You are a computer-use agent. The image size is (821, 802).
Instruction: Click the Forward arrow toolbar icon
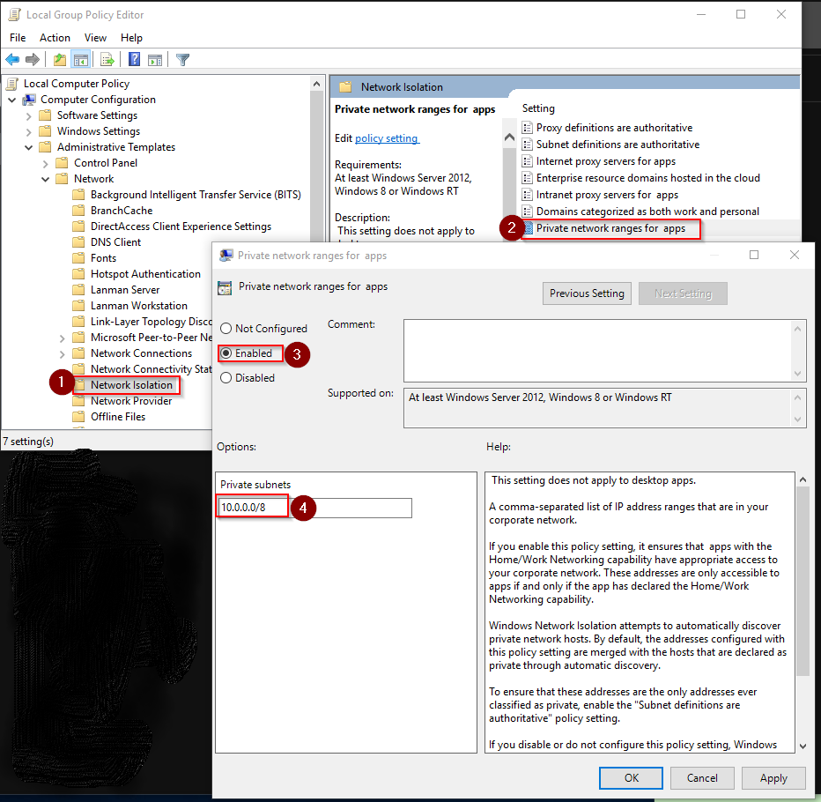pos(33,60)
